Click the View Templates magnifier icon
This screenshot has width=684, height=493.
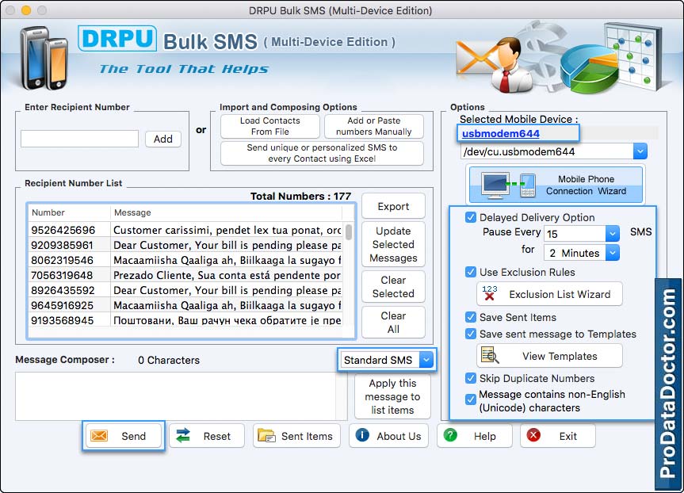click(490, 356)
